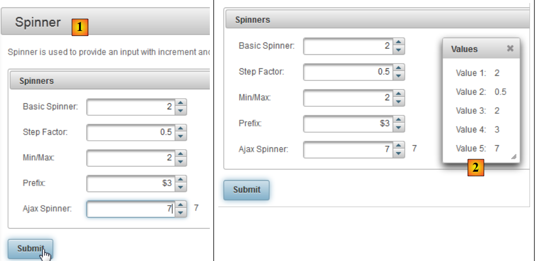
Task: Click the Basic Spinner text field in left panel
Action: [131, 107]
